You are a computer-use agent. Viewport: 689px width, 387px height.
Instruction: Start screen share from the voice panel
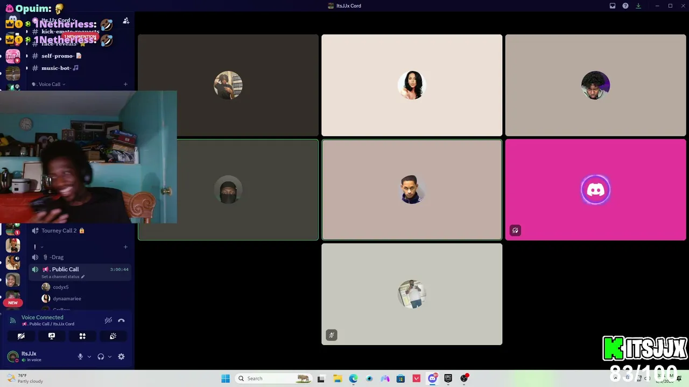tap(52, 336)
